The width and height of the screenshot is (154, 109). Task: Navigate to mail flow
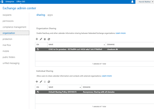tap(7, 45)
